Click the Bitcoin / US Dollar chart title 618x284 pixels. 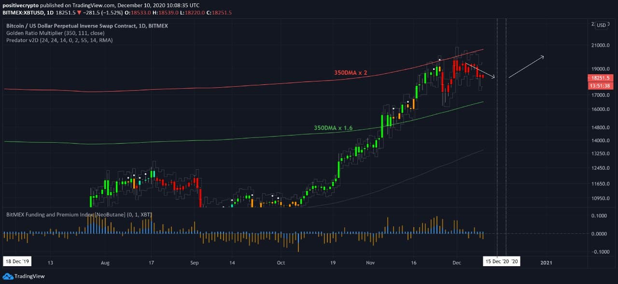tap(87, 26)
